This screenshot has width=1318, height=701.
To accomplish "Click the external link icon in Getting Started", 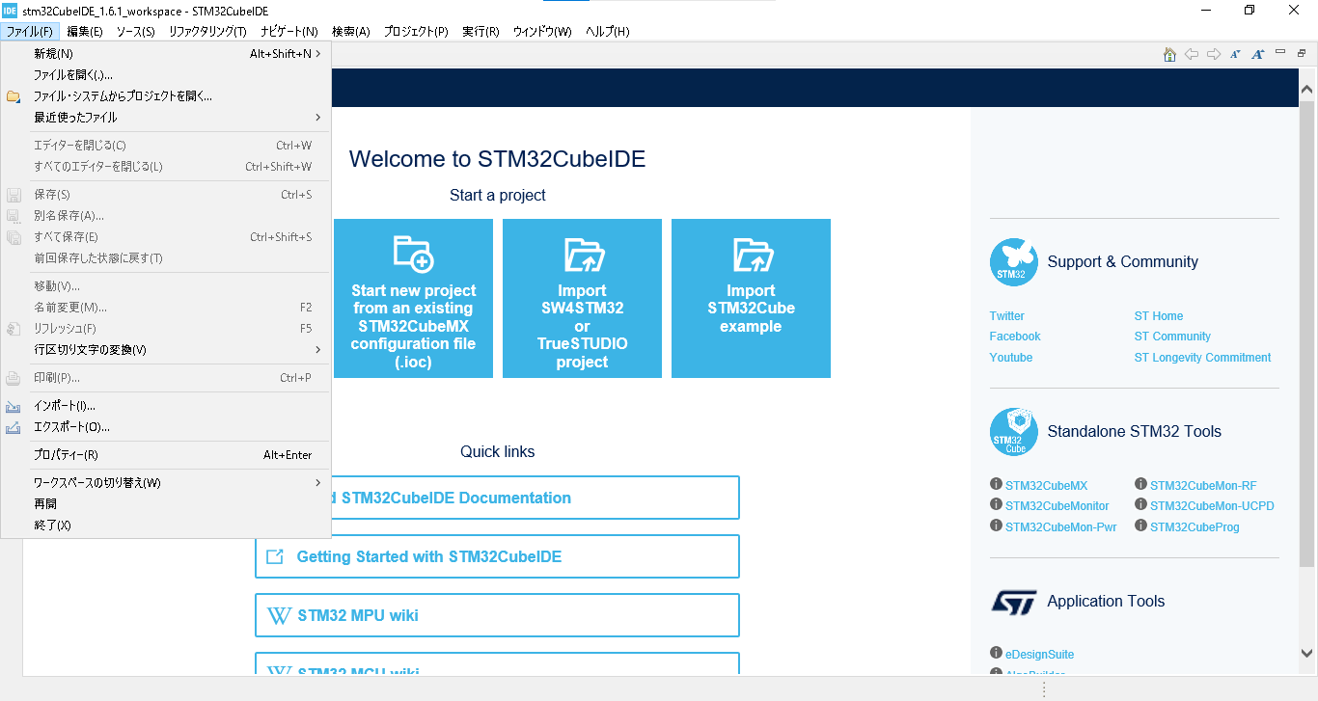I will tap(275, 556).
